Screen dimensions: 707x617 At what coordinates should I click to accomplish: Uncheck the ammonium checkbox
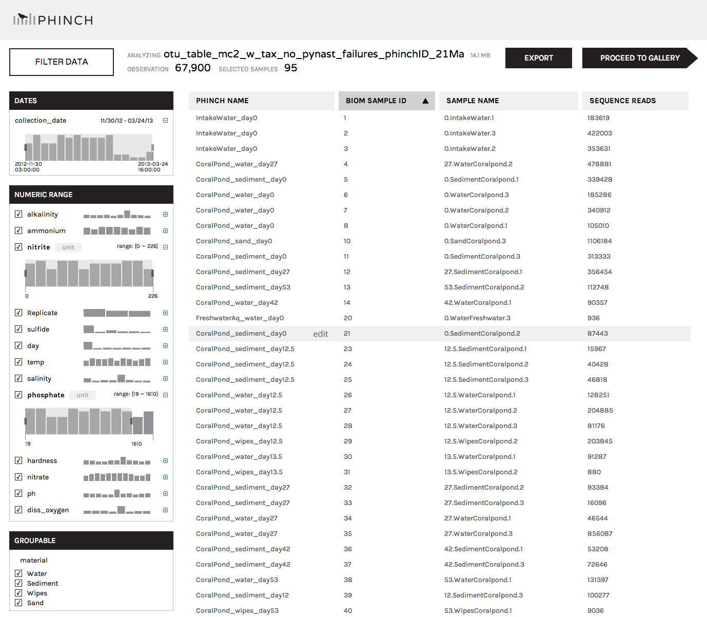(x=18, y=230)
